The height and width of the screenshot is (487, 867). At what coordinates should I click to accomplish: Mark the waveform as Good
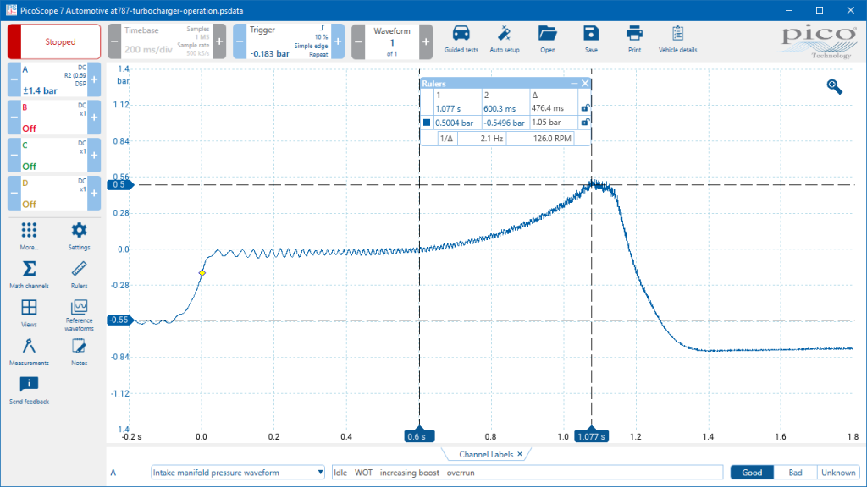pyautogui.click(x=752, y=473)
